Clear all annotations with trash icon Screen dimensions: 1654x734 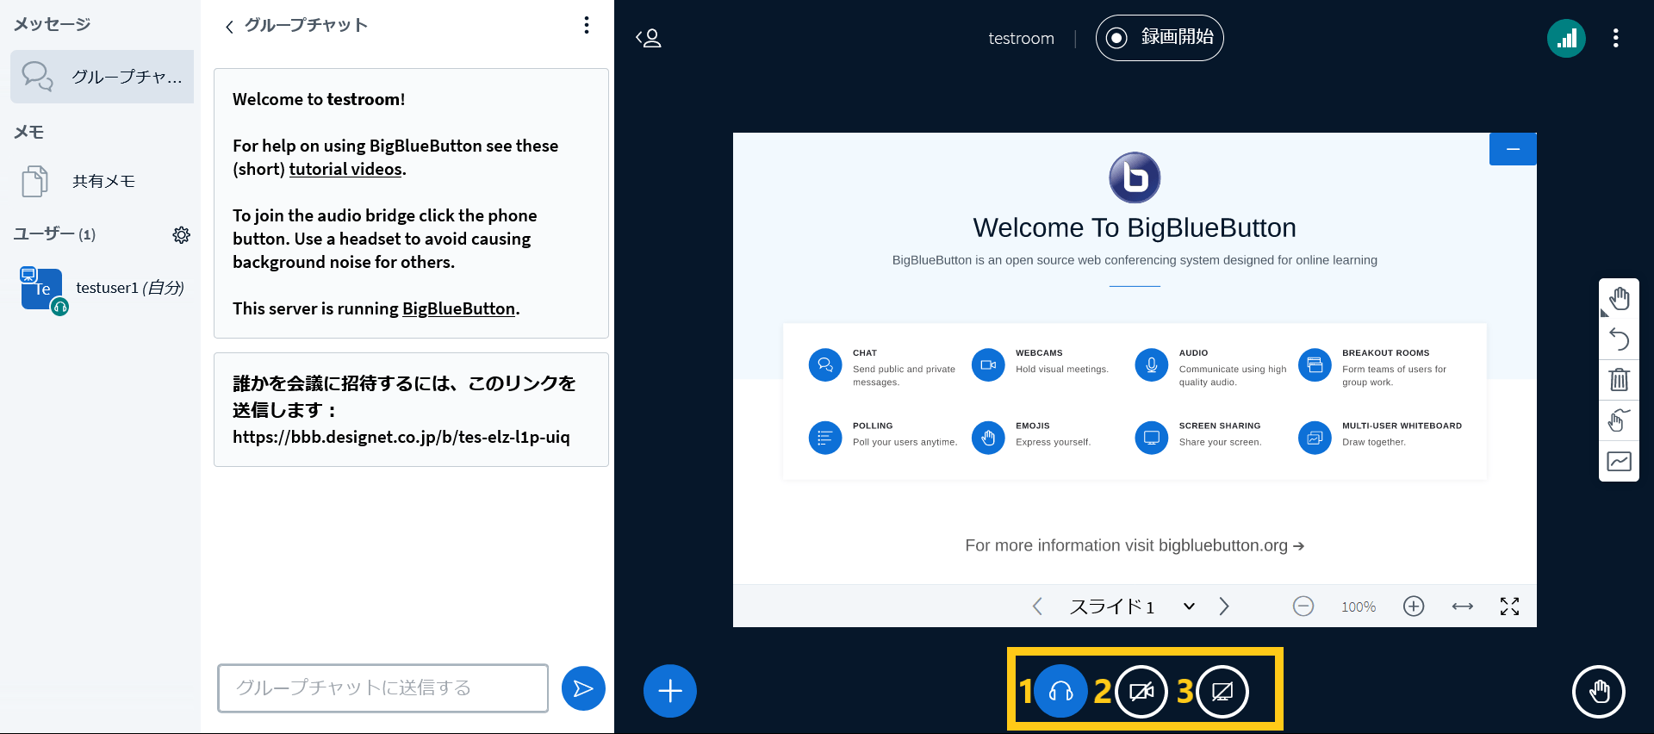pyautogui.click(x=1619, y=380)
